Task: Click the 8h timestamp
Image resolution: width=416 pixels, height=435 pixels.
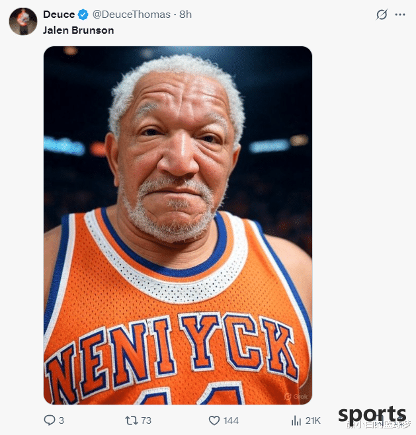Action: click(x=185, y=15)
